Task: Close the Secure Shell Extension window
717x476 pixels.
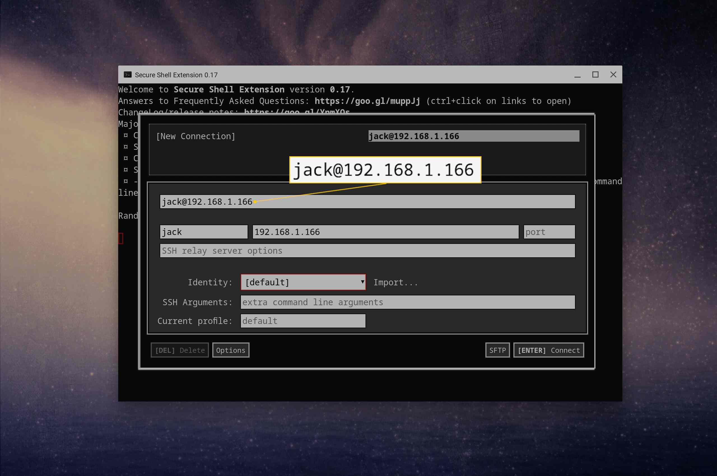Action: [613, 75]
